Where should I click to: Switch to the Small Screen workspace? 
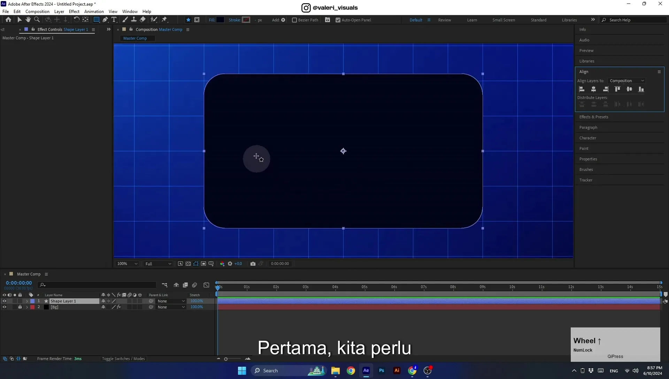[503, 20]
